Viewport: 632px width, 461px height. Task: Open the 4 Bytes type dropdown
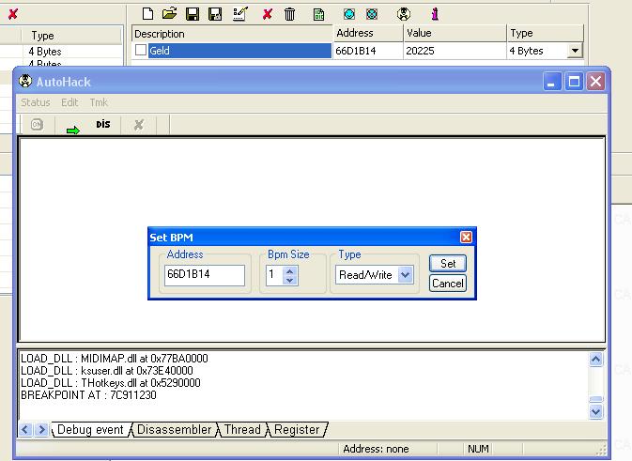coord(574,51)
